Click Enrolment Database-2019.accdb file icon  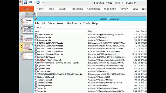point(36,54)
